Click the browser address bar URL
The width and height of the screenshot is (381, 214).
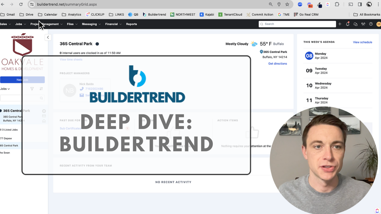pyautogui.click(x=67, y=4)
